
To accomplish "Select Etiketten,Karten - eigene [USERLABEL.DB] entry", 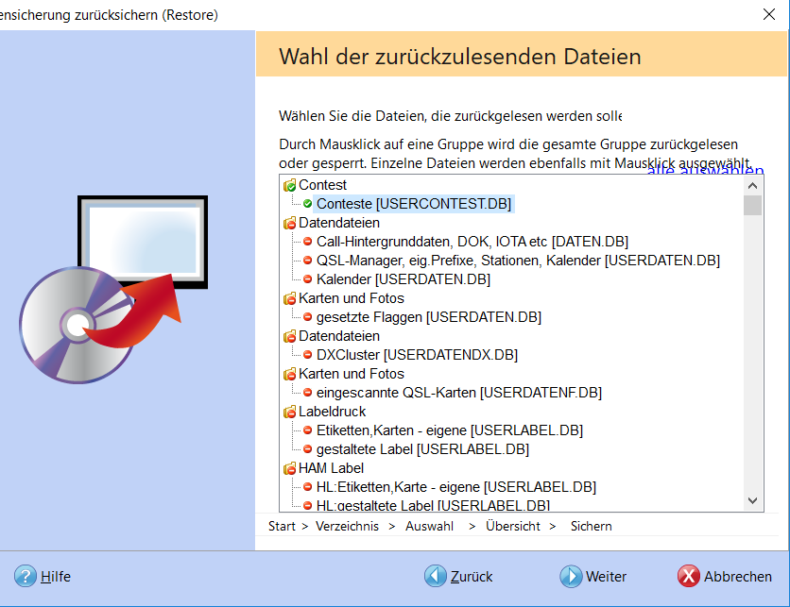I will pyautogui.click(x=450, y=430).
